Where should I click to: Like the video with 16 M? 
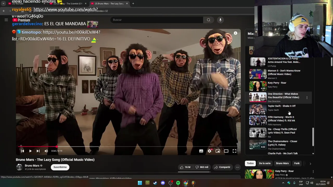coord(185,167)
